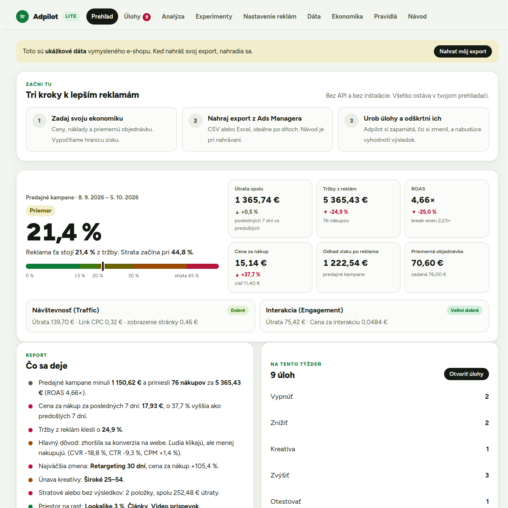The height and width of the screenshot is (508, 508).
Task: Switch to the Úlohy tab
Action: [x=137, y=17]
